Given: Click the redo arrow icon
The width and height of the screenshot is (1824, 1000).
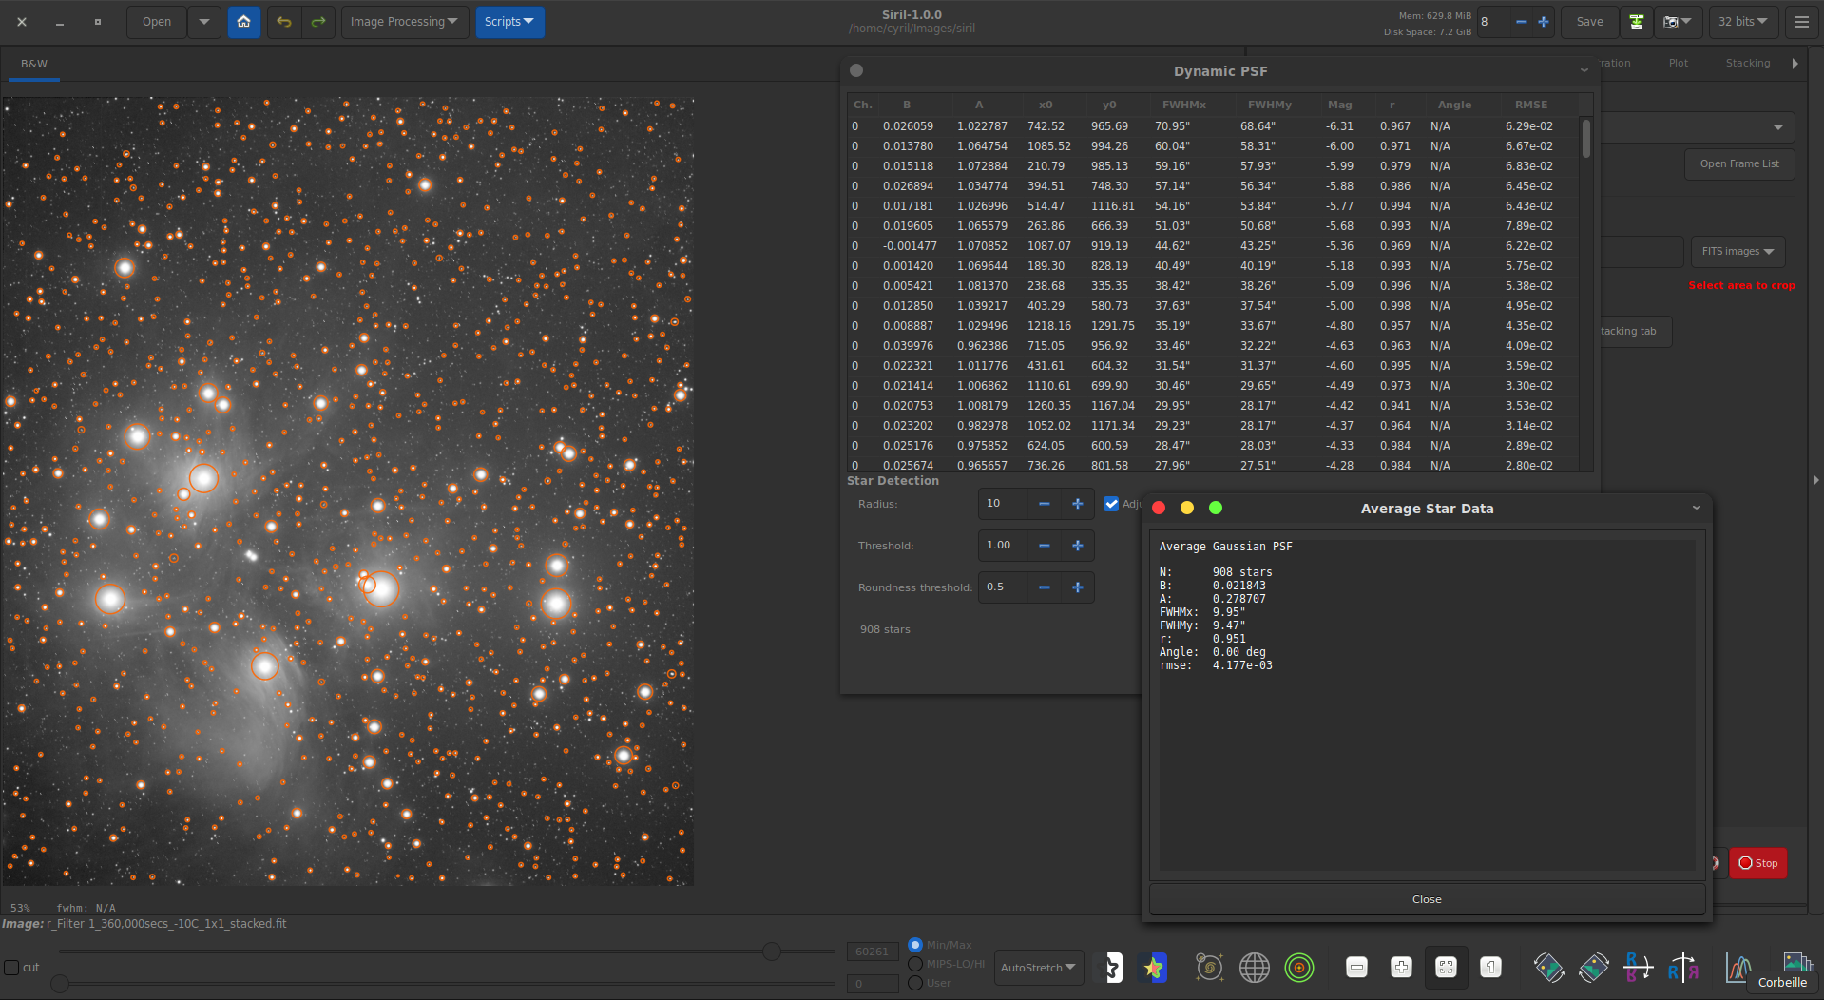Looking at the screenshot, I should tap(318, 22).
